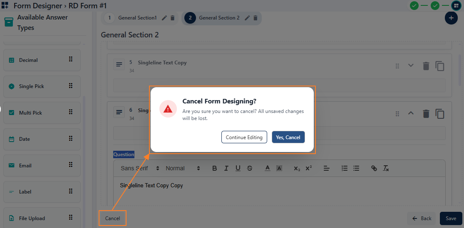
Task: Apply bold formatting in question editor
Action: click(215, 168)
